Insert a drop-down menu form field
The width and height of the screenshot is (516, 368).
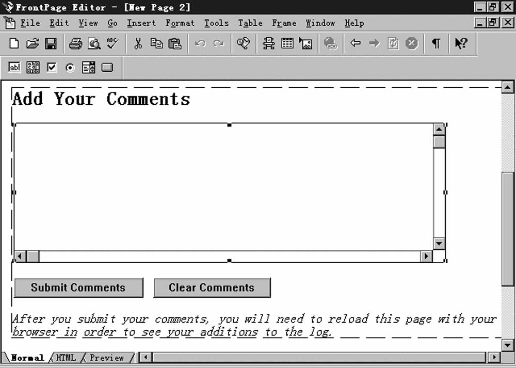click(89, 68)
